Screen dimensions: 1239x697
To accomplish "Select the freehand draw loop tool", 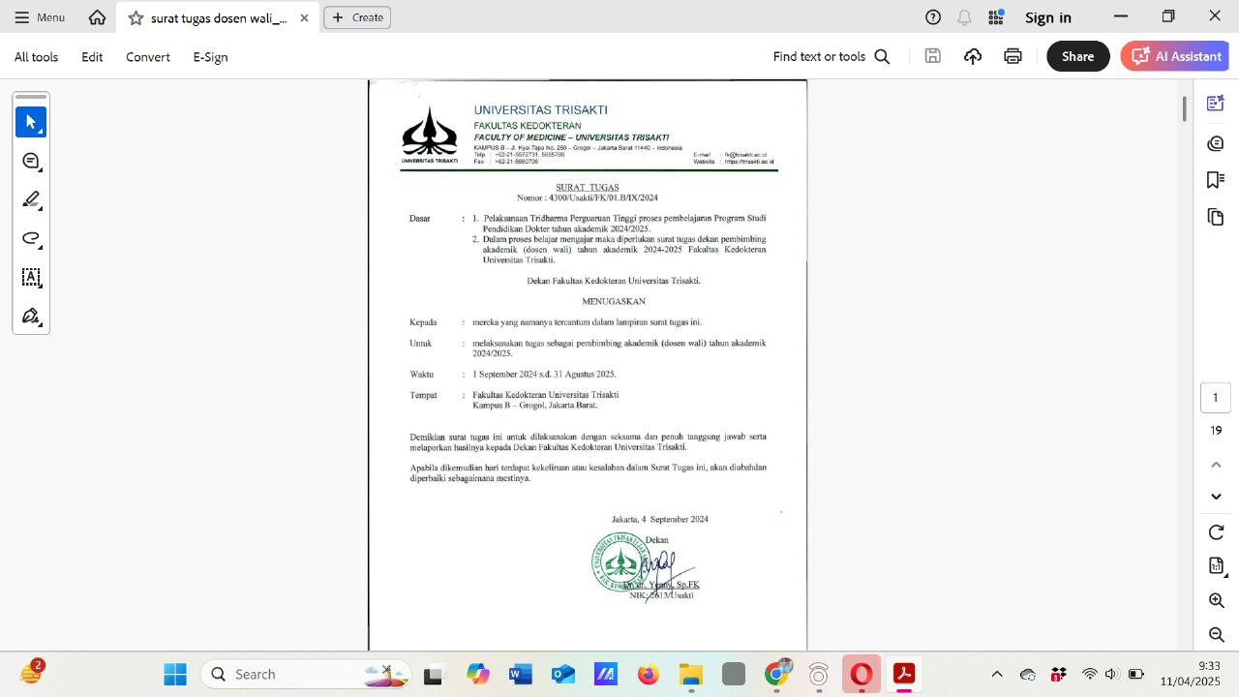I will click(31, 238).
